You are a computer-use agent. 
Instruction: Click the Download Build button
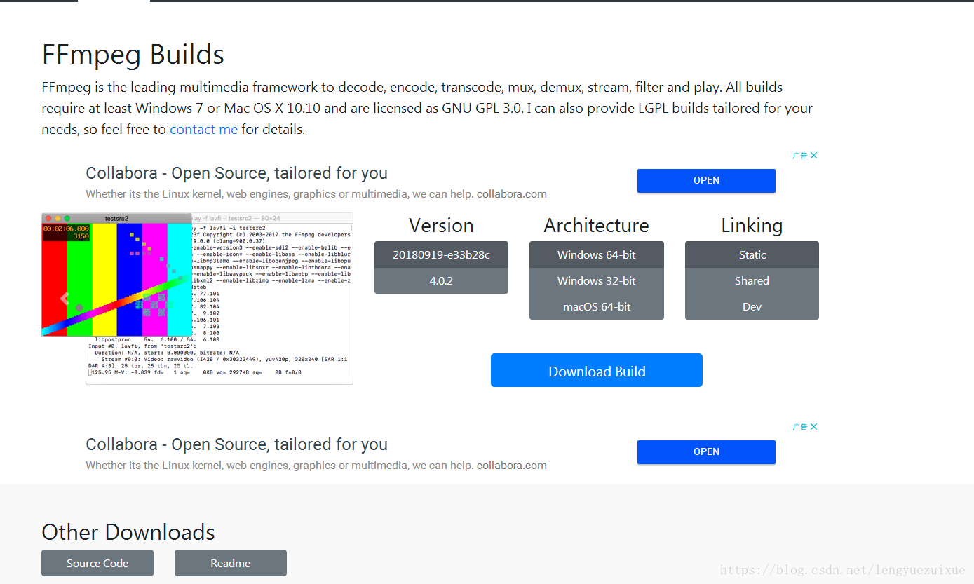597,371
